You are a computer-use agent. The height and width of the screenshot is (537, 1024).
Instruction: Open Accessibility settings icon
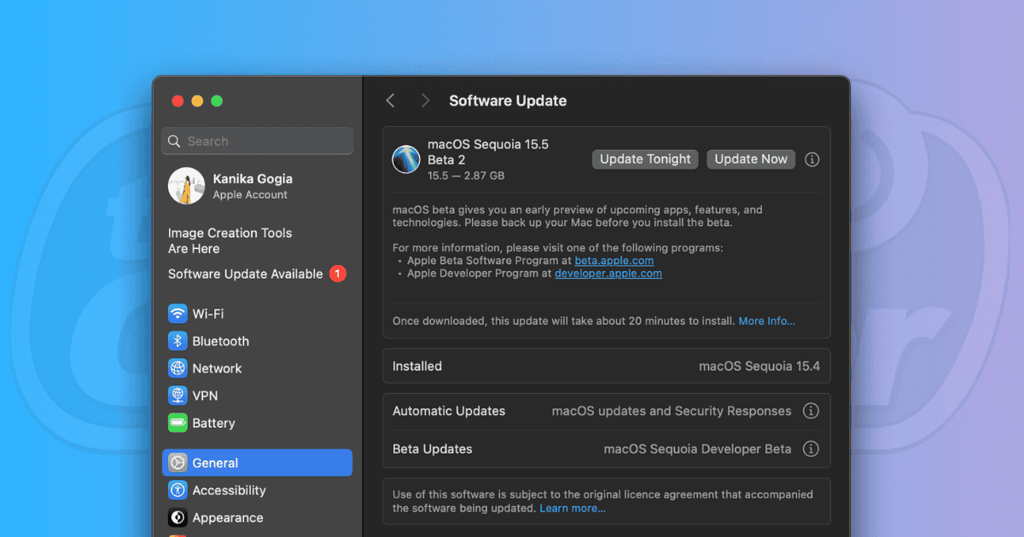[177, 490]
